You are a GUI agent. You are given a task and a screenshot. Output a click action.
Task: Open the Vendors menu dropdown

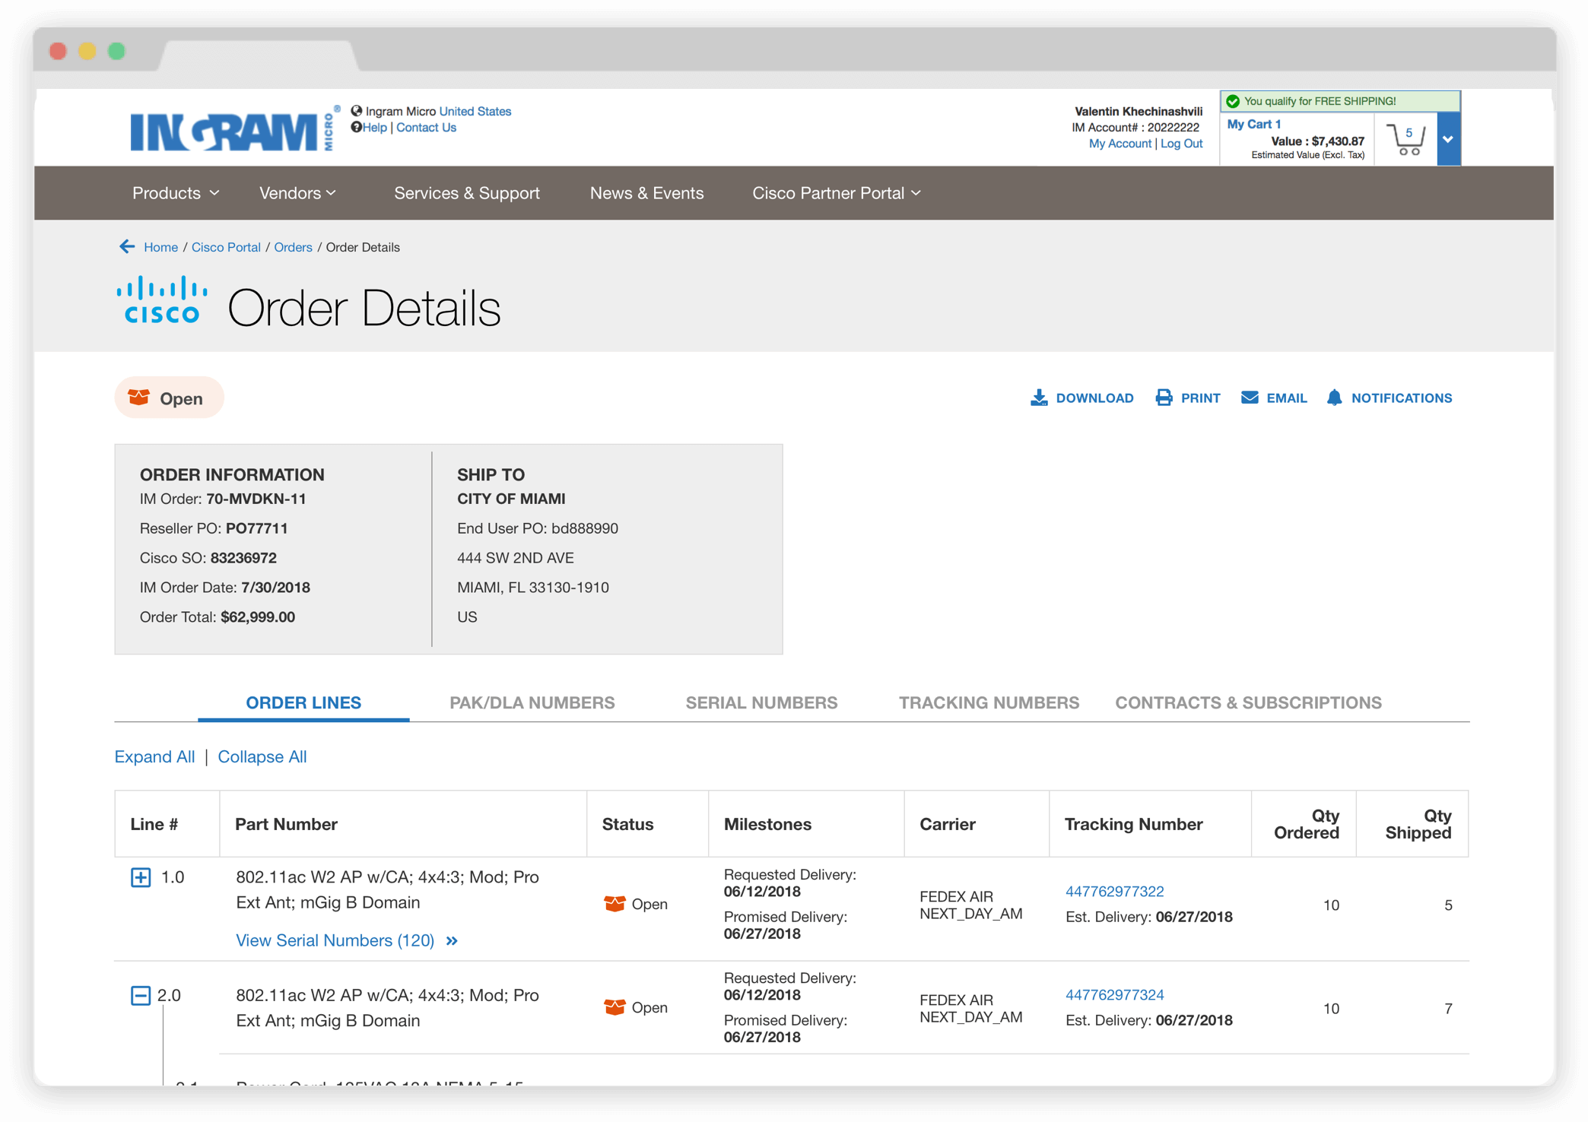297,193
